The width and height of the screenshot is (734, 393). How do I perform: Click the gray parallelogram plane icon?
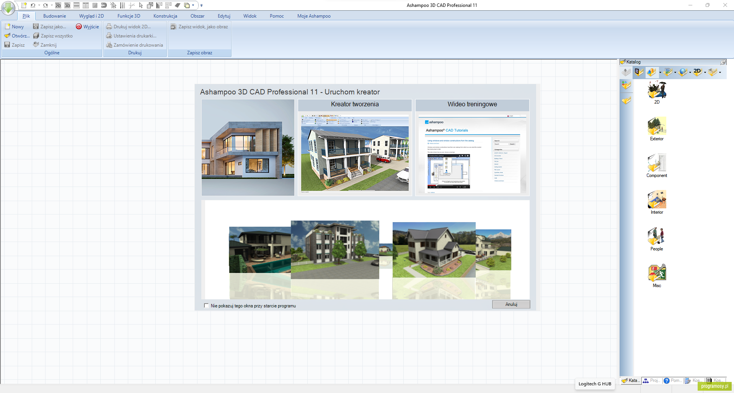point(178,5)
